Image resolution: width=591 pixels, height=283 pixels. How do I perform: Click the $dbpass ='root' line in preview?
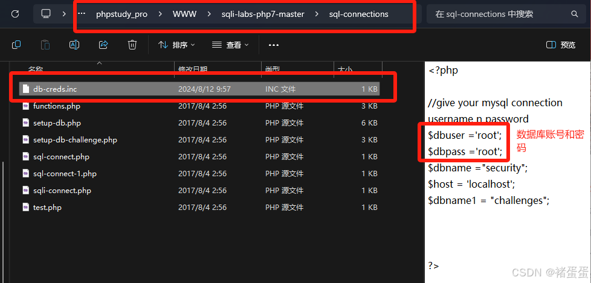click(465, 151)
